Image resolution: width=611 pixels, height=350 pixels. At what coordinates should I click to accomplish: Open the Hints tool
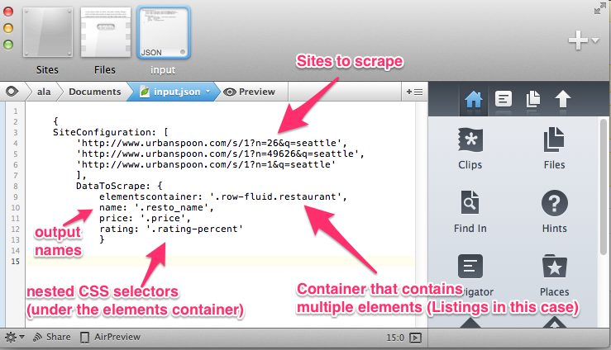(x=555, y=210)
